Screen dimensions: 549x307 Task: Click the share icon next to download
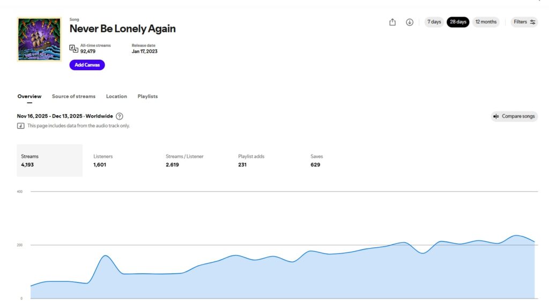click(x=392, y=22)
